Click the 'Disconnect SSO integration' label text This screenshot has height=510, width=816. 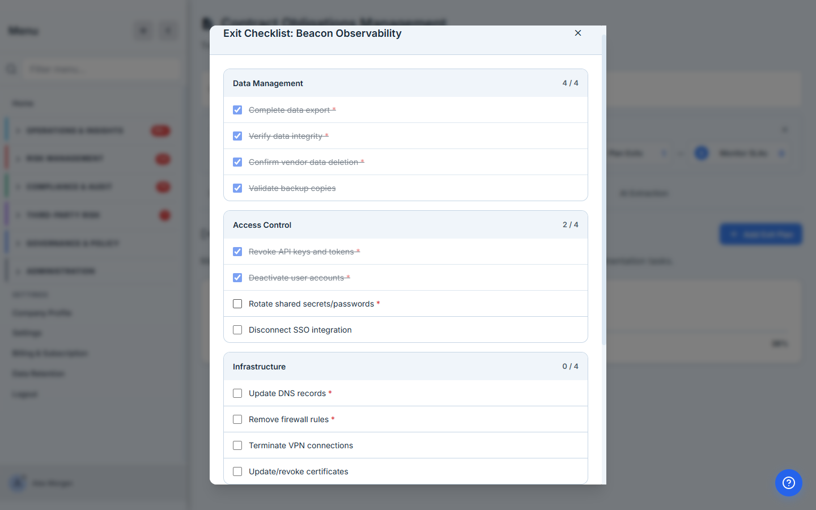pos(300,330)
